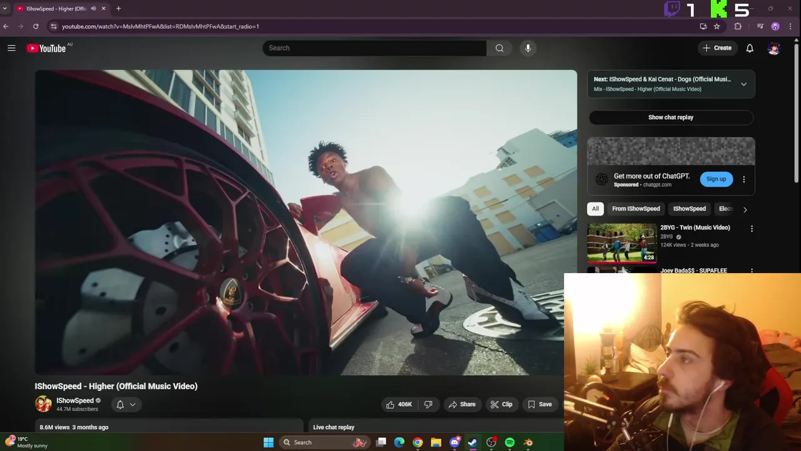Click the video player to pause

click(305, 222)
